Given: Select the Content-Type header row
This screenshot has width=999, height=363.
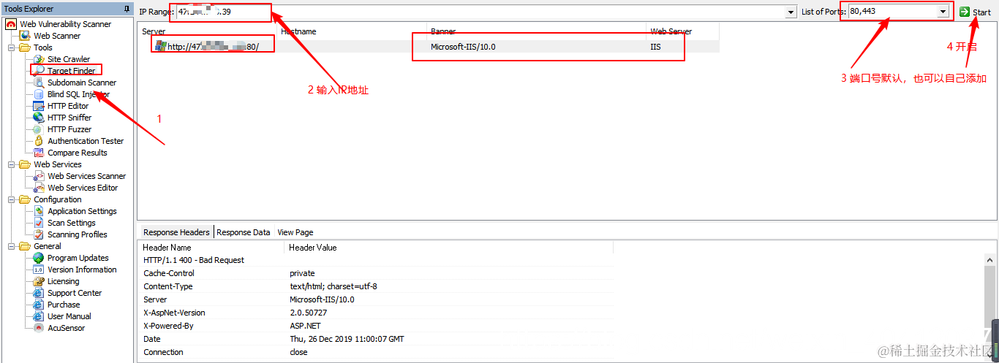Looking at the screenshot, I should click(x=376, y=286).
